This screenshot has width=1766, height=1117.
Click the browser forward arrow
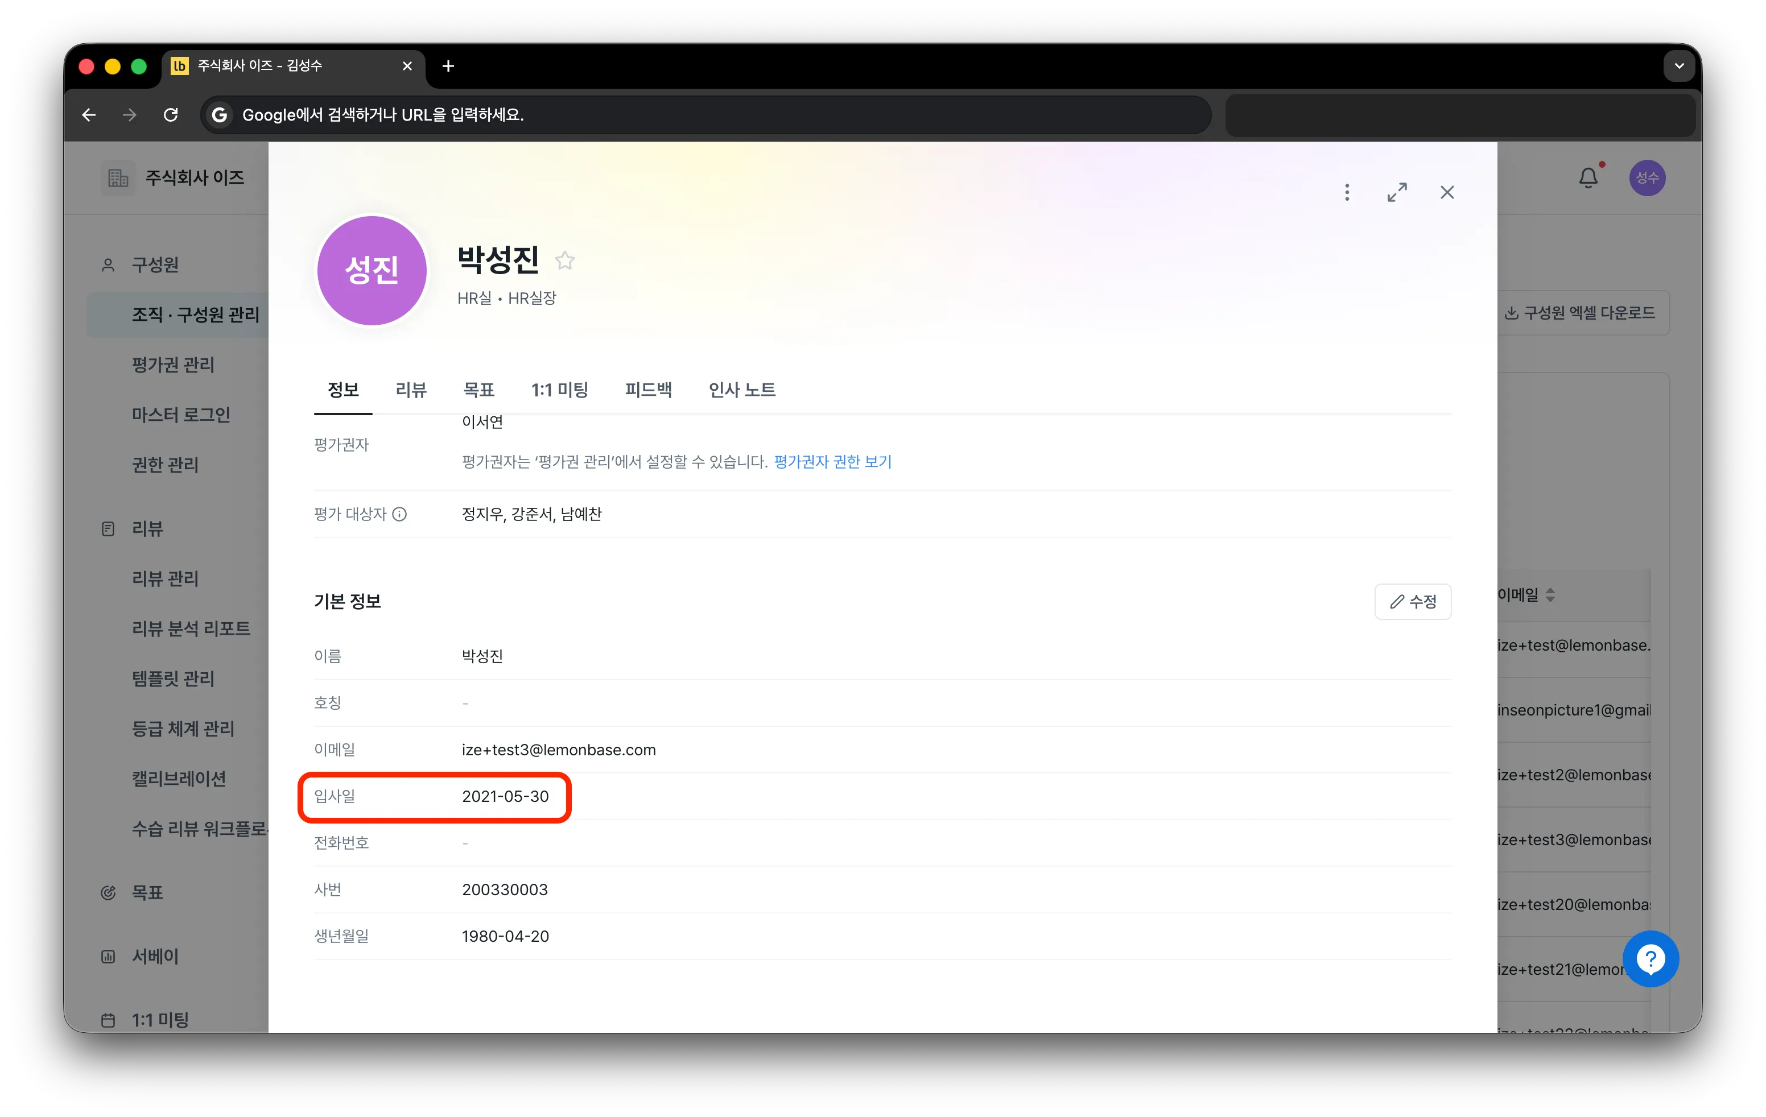tap(129, 115)
